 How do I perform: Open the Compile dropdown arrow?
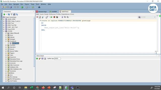(x=49, y=17)
